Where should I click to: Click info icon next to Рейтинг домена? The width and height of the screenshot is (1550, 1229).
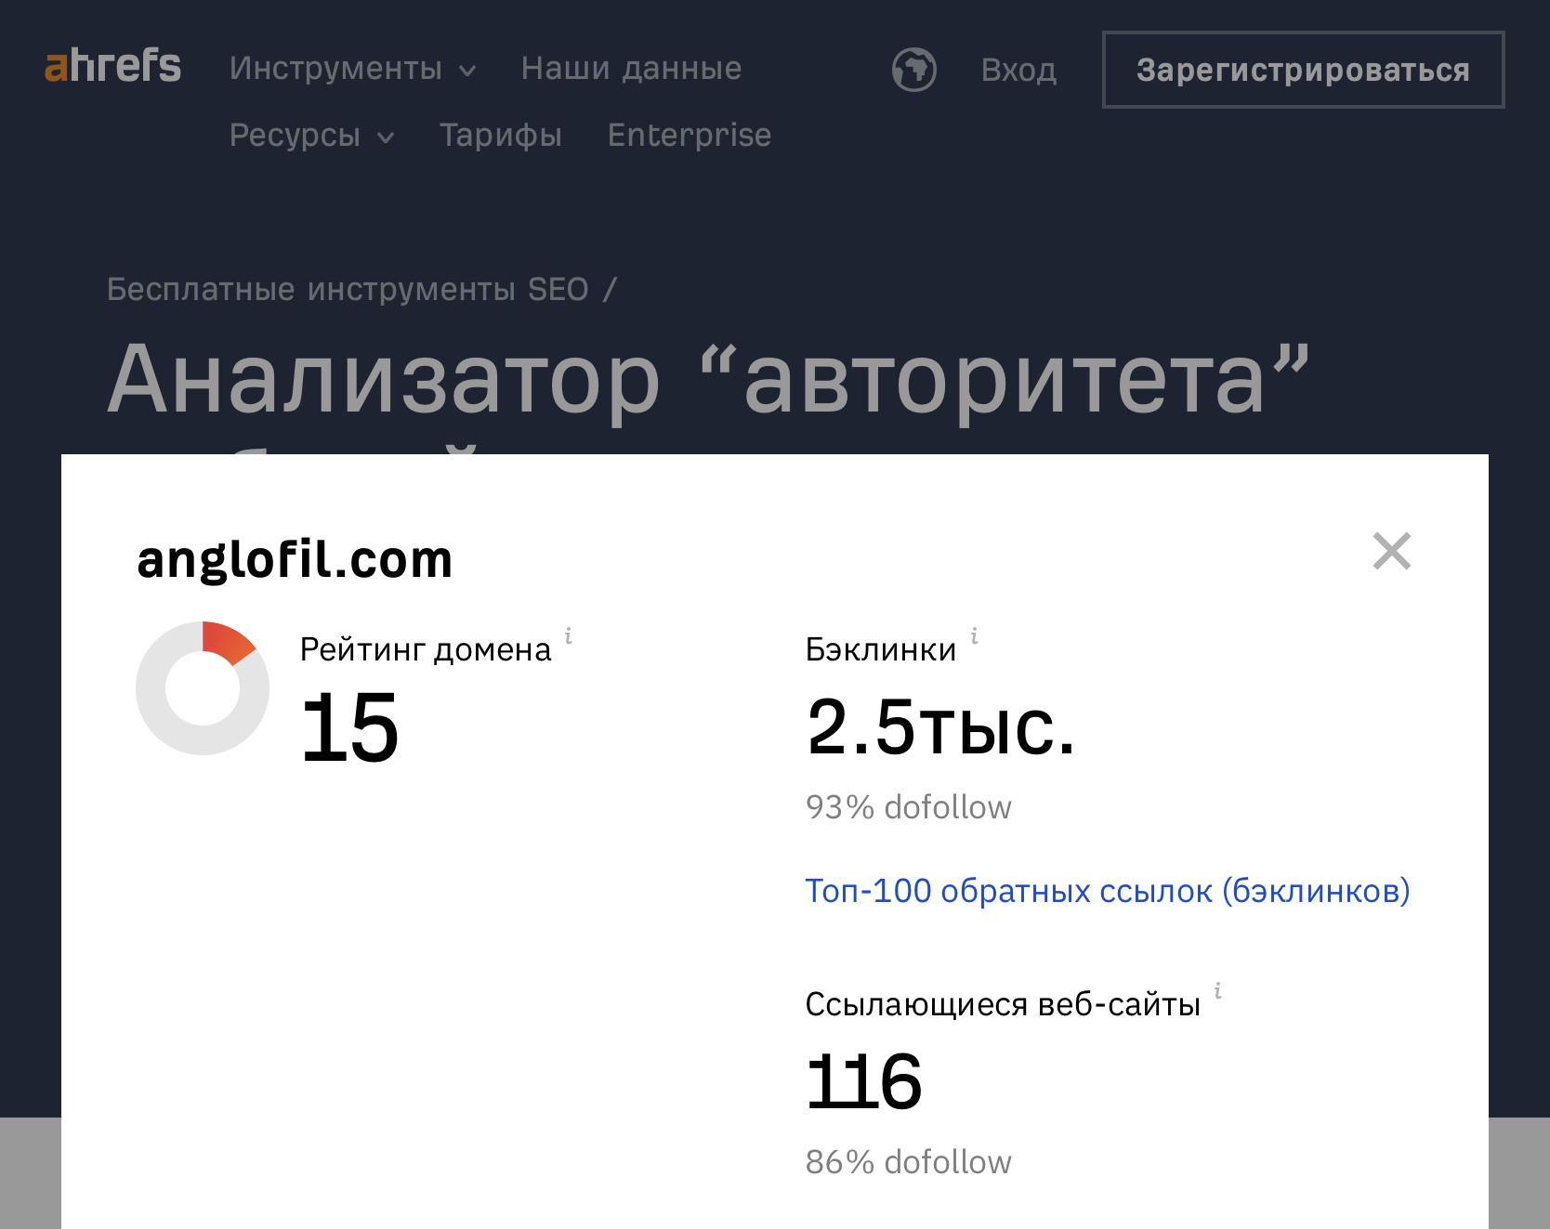[x=569, y=635]
